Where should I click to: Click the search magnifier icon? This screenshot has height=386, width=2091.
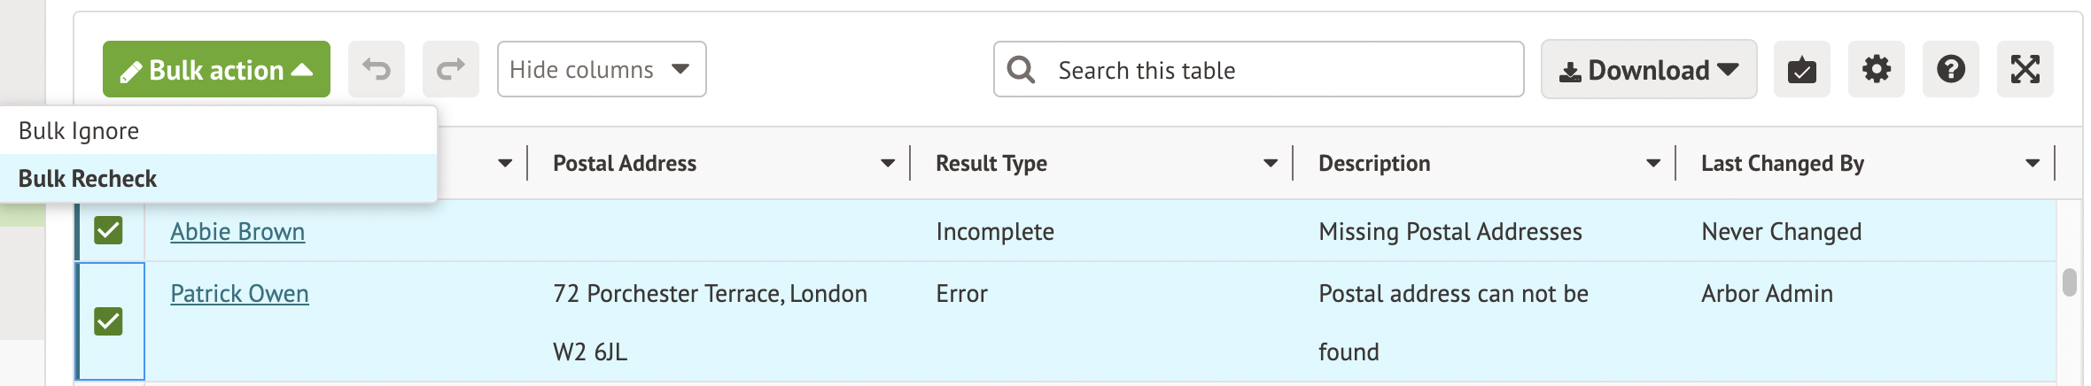point(1022,69)
